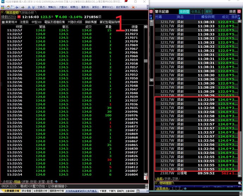This screenshot has width=243, height=196.
Task: Click the 篩選 filter button
Action: coord(232,12)
